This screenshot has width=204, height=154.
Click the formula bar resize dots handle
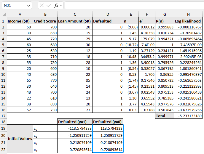tap(35, 6)
